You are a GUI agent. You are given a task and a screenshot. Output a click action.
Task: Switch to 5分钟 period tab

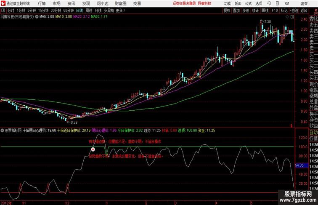(x=32, y=11)
